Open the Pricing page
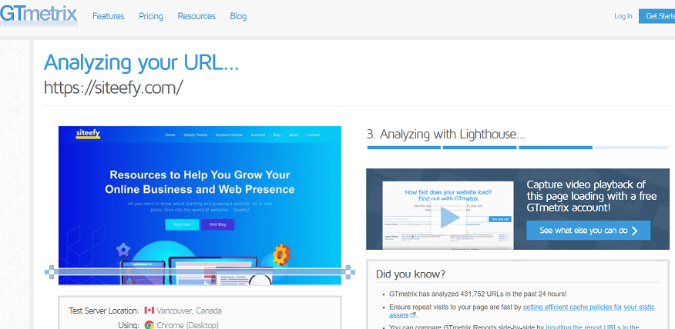 click(151, 16)
